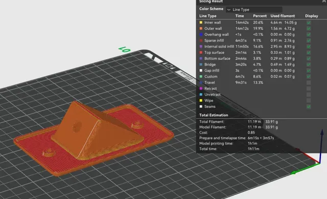The height and width of the screenshot is (199, 327).
Task: Click the Gap infill white swatch
Action: click(x=201, y=71)
